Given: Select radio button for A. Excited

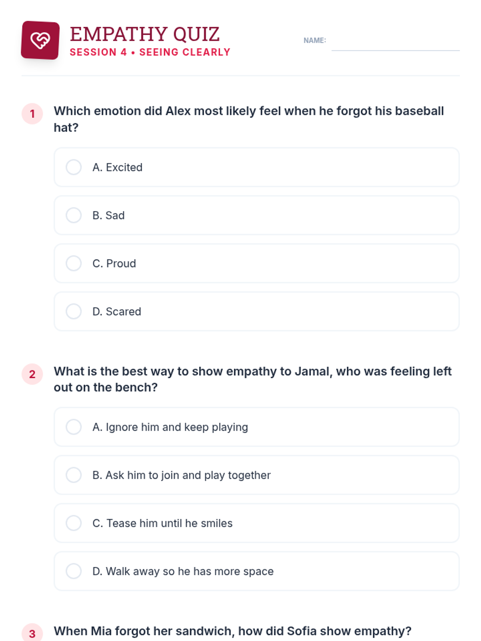Looking at the screenshot, I should click(x=74, y=167).
